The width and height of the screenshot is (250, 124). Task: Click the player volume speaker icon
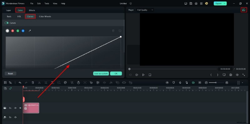pos(237,75)
